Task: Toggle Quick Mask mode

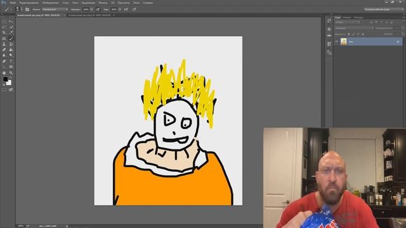Action: point(4,90)
